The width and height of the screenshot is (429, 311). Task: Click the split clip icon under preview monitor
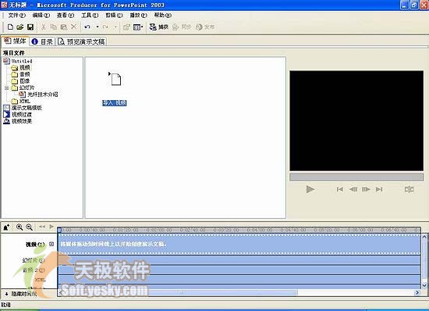[409, 189]
